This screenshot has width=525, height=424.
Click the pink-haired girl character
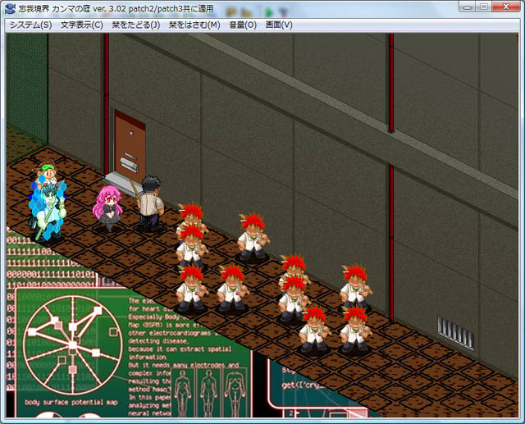[107, 208]
